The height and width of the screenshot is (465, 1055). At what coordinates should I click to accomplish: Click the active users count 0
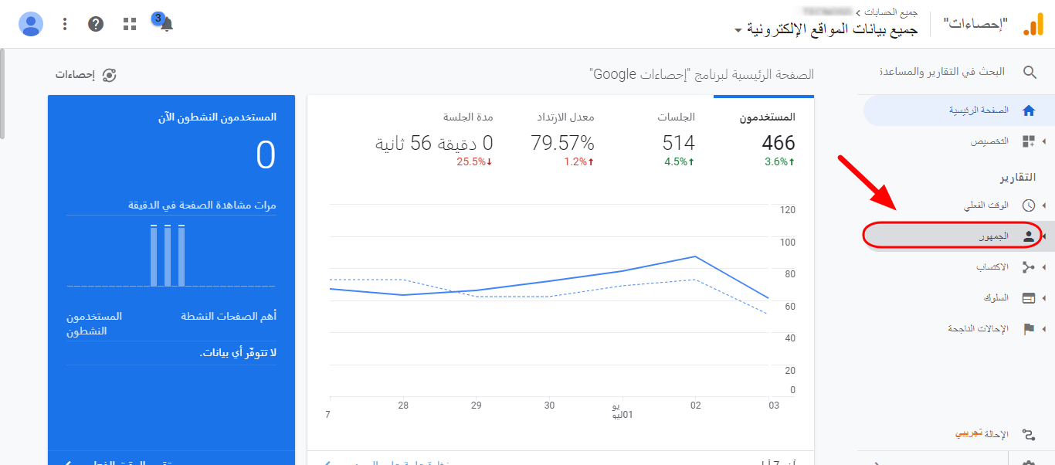[266, 155]
